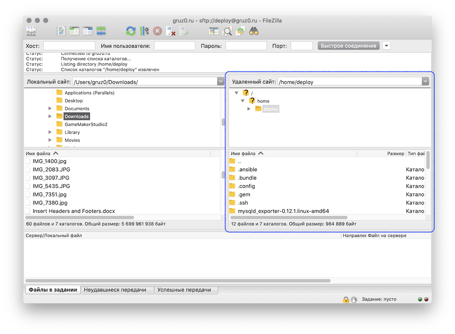
Task: Expand the deploy folder in remote tree
Action: (249, 109)
